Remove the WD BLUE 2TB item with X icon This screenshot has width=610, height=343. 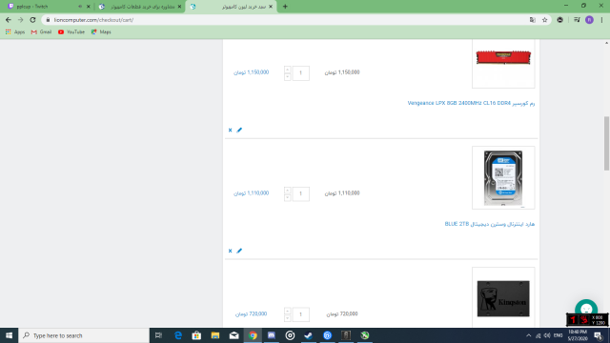230,251
